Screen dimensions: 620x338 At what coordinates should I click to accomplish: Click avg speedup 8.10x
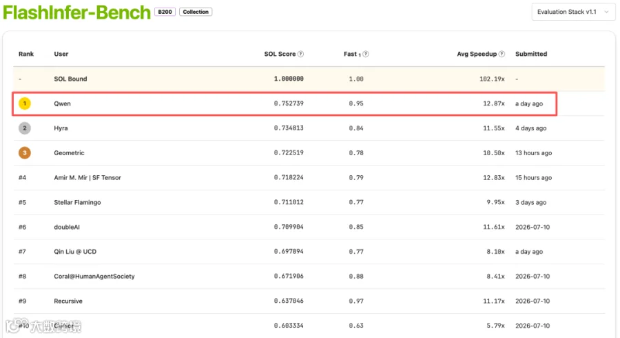(495, 251)
